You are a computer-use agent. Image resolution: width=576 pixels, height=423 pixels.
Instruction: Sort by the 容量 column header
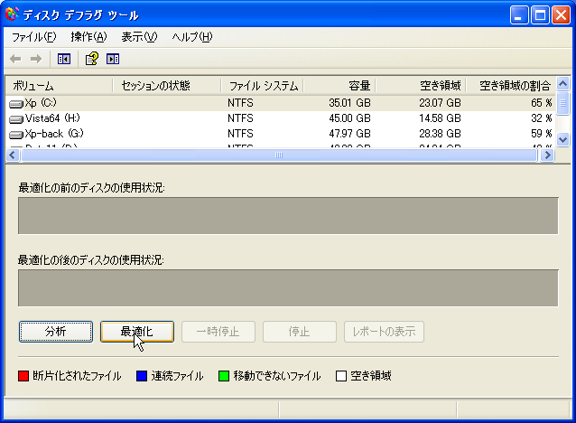339,86
